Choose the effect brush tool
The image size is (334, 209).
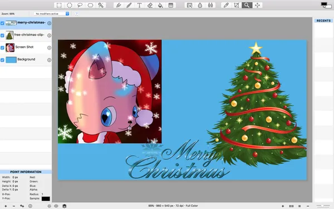click(x=189, y=5)
